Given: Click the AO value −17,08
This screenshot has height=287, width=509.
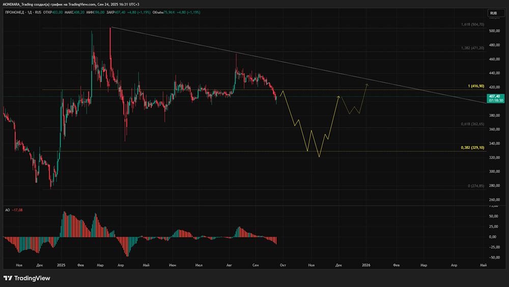Looking at the screenshot, I should click(x=17, y=210).
